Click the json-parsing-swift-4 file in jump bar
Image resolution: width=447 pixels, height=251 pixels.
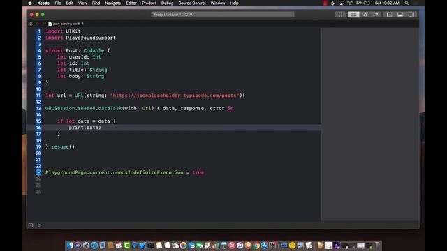tap(66, 24)
